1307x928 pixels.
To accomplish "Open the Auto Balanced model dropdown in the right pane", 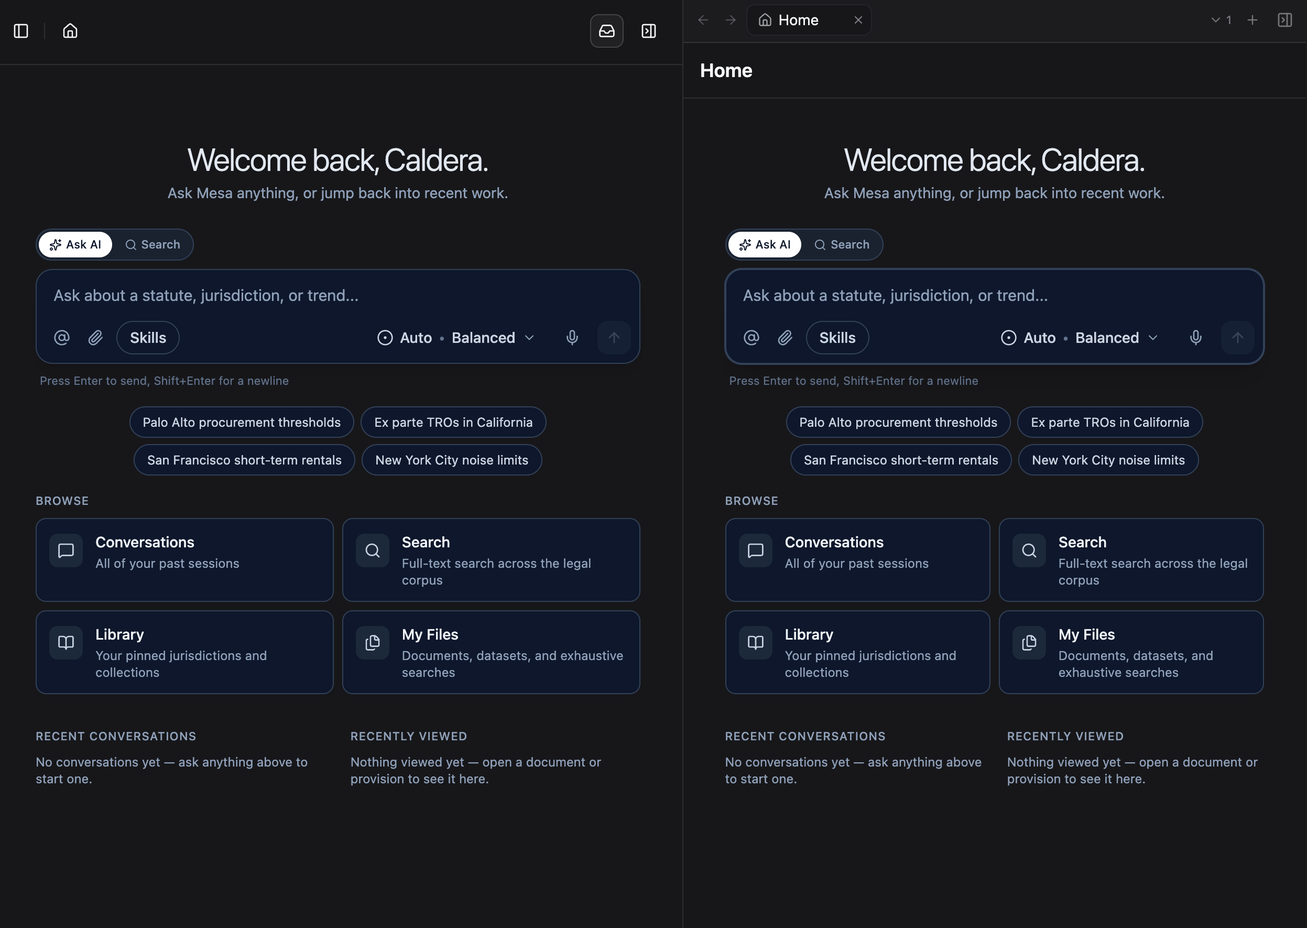I will (1080, 338).
